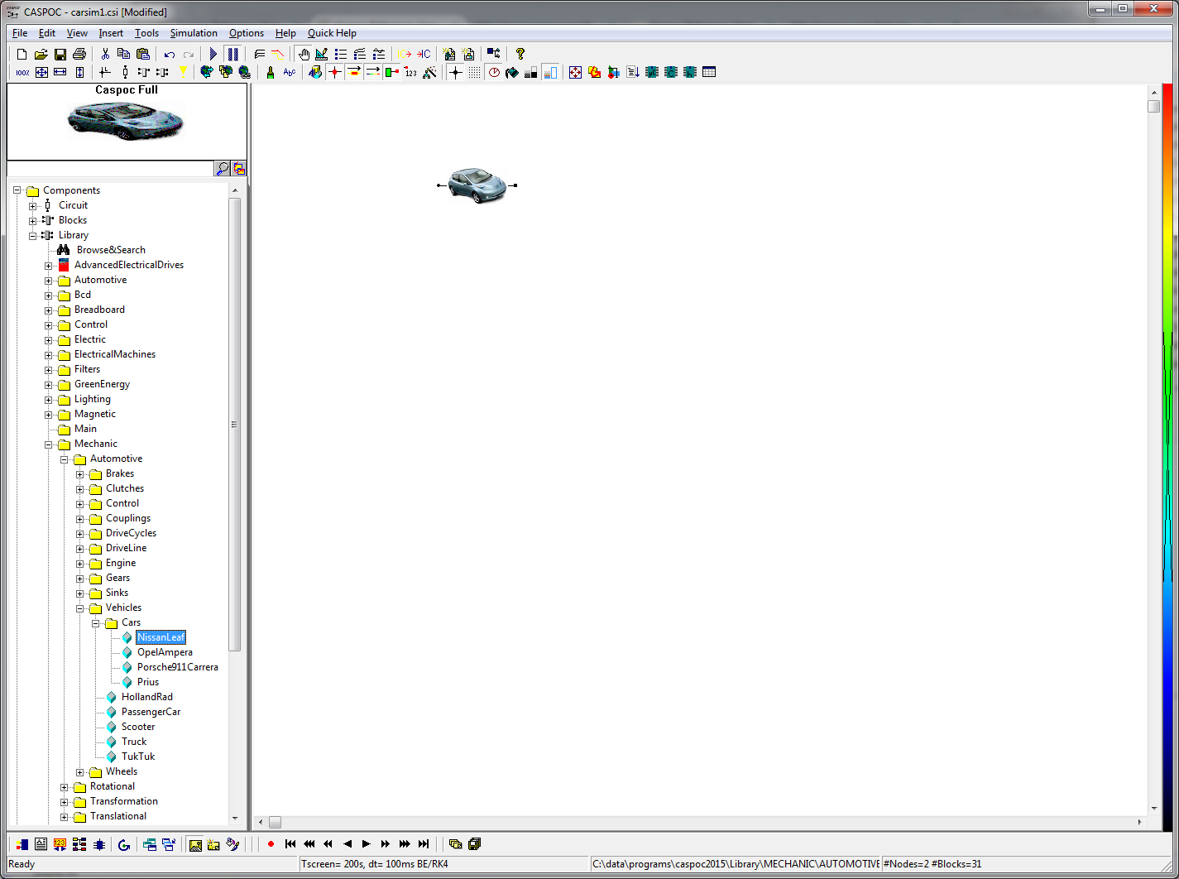This screenshot has width=1179, height=879.
Task: Expand the Circuit tree node
Action: (32, 205)
